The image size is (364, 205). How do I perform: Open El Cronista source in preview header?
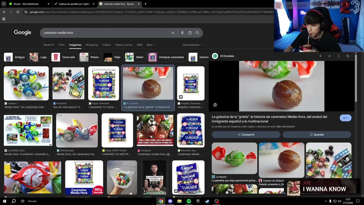click(223, 56)
